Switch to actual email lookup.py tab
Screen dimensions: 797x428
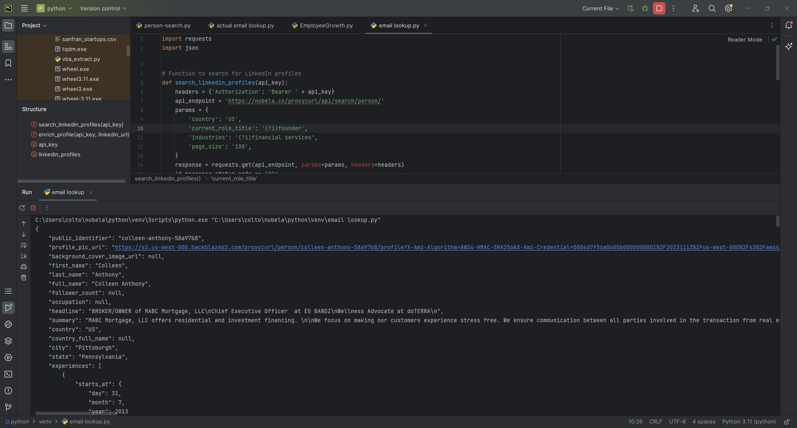coord(241,25)
